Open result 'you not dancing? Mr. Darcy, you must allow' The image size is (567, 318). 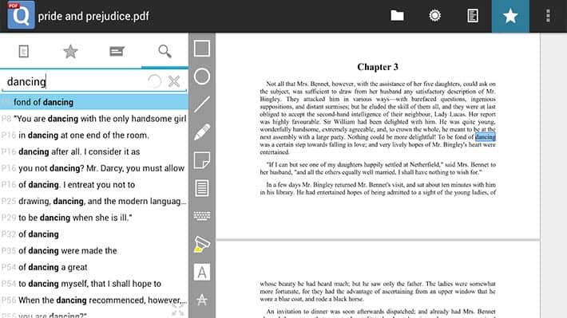94,168
